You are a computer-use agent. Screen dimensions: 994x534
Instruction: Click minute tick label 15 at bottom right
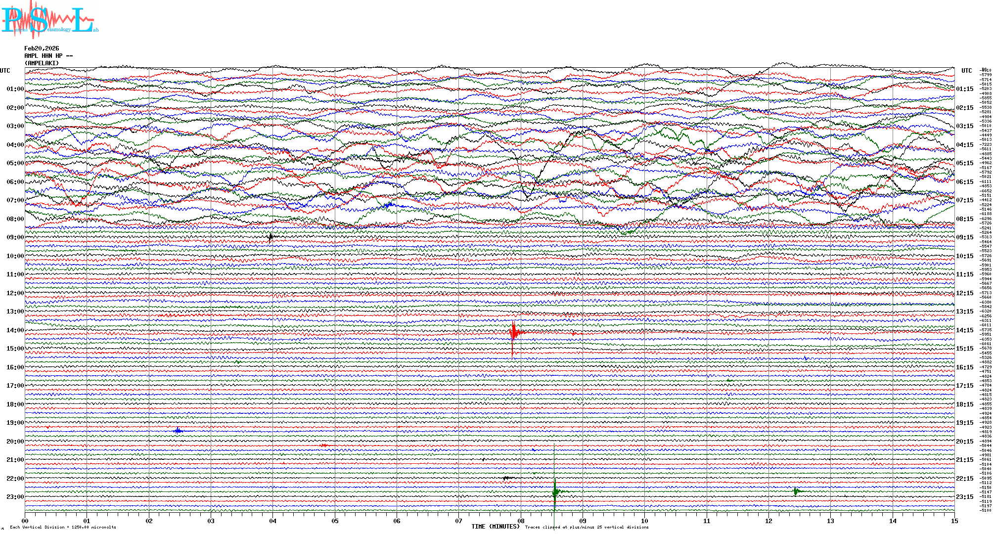coord(954,521)
